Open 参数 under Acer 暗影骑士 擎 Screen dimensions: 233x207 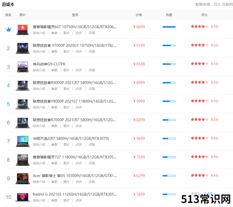coord(54,182)
